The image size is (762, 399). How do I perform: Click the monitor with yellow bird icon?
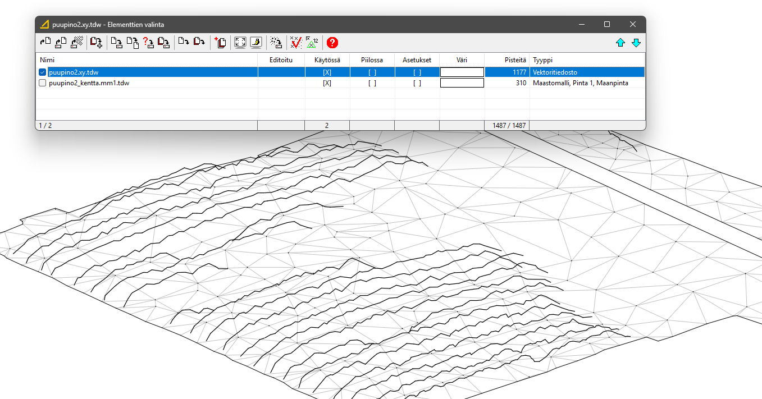(x=256, y=42)
